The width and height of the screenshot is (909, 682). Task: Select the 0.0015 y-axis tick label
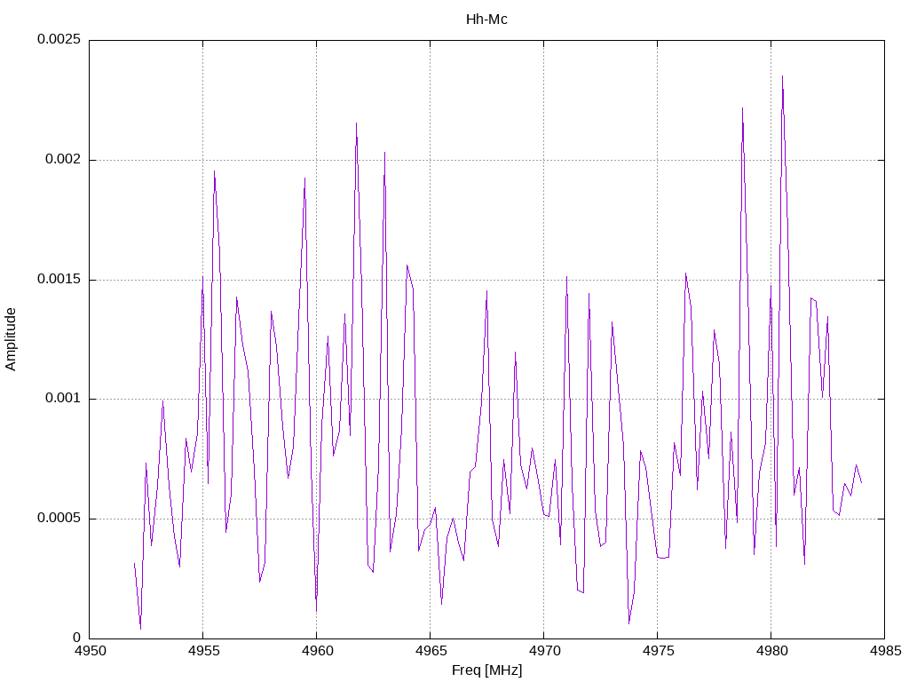(59, 279)
